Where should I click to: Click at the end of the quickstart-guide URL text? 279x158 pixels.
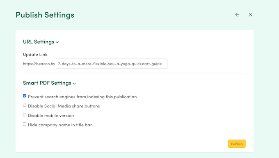click(x=162, y=64)
